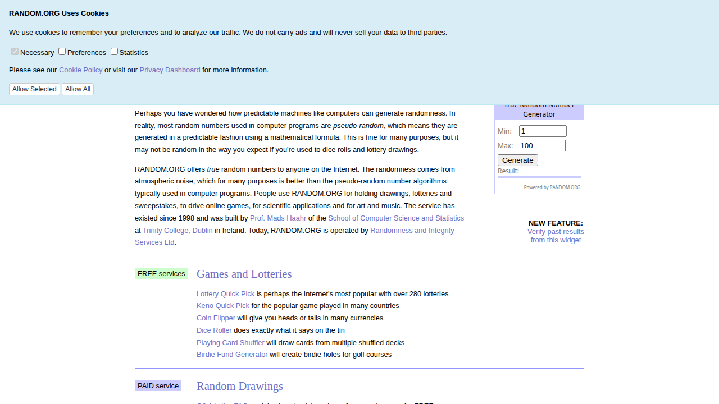Viewport: 719px width, 404px height.
Task: Click the RANDOM.ORG Uses Cookies heading
Action: coord(59,13)
